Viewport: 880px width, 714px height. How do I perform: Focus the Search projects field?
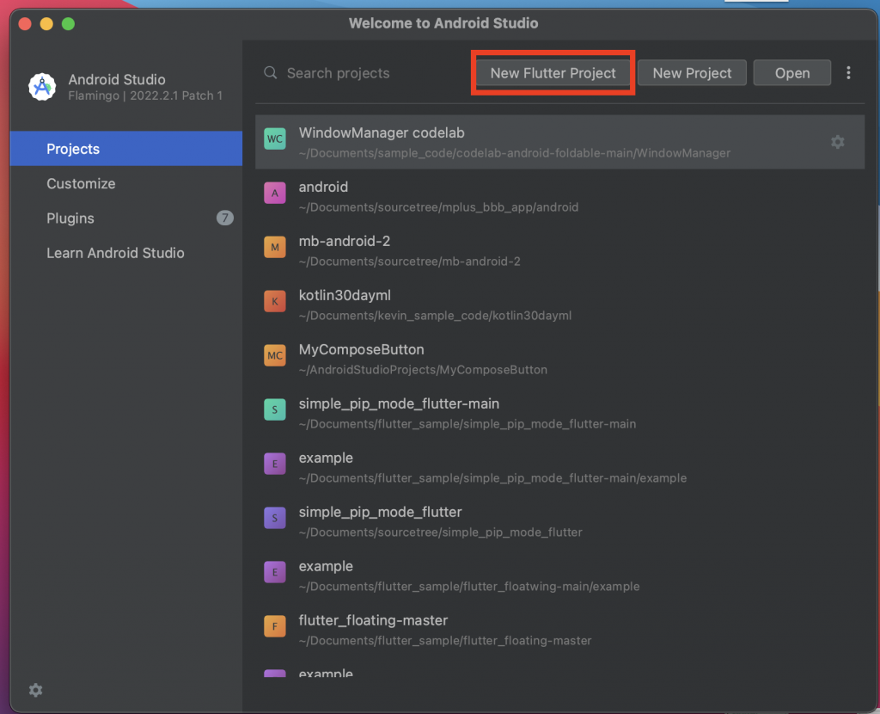[x=364, y=73]
